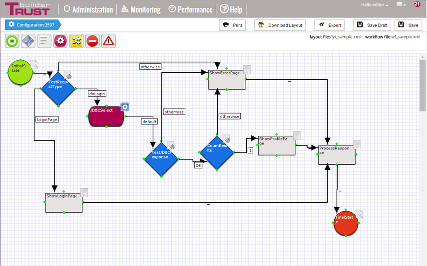The height and width of the screenshot is (266, 427).
Task: Select the yellow shuffle tool icon
Action: [76, 41]
